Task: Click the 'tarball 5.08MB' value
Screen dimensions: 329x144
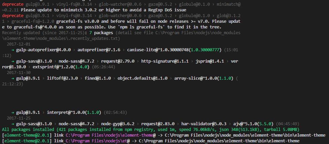Action: [x=280, y=130]
